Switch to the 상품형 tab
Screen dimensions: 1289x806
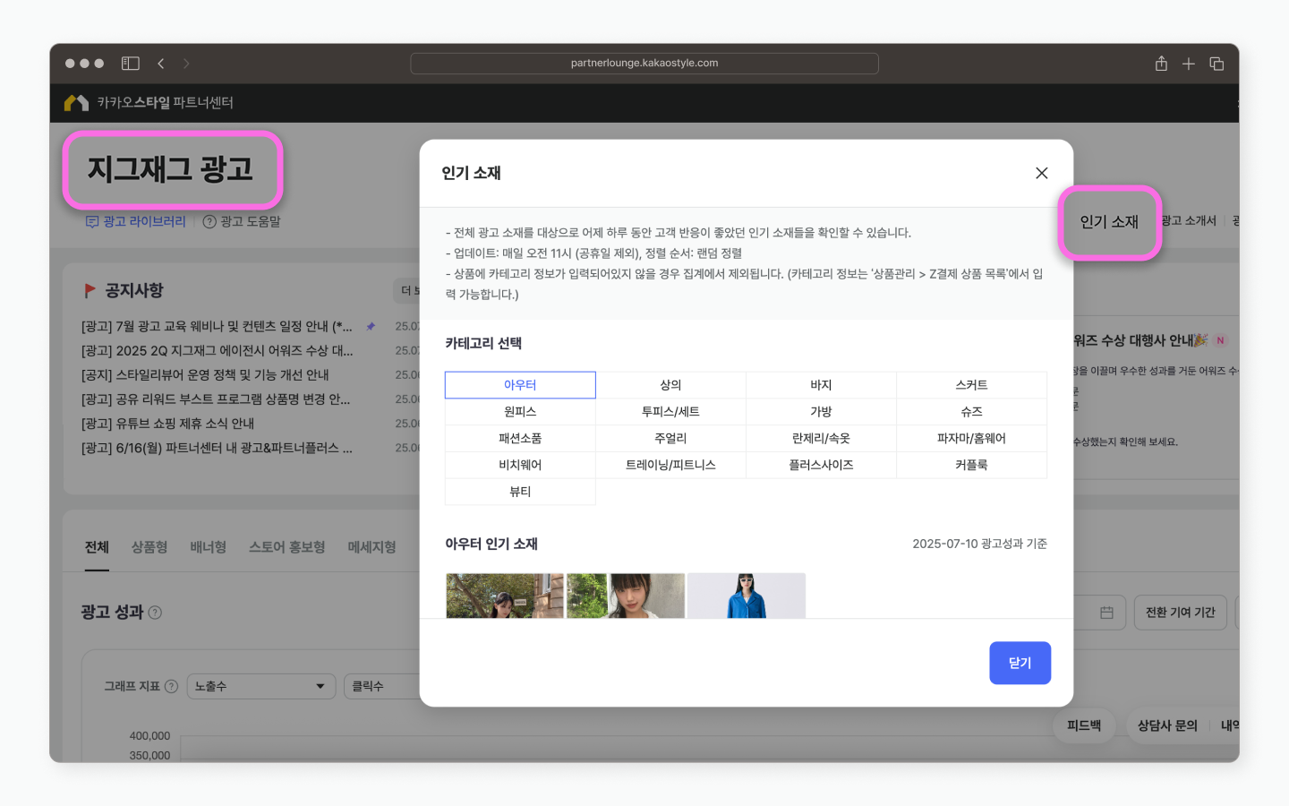tap(149, 547)
